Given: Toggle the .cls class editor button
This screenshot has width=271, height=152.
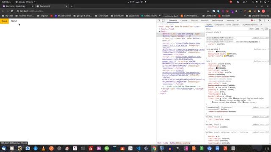Looking at the screenshot, I should [x=257, y=29].
